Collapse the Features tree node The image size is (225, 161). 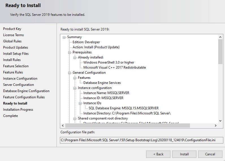75,78
